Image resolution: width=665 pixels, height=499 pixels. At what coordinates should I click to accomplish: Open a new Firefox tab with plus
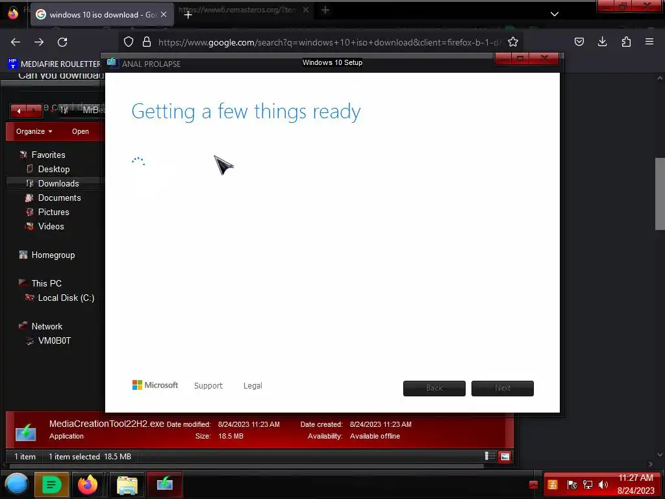point(188,14)
